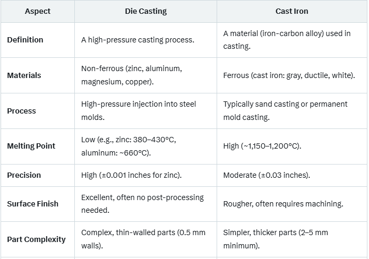Click the 'iron-carbon alloy' definition cell

(x=287, y=40)
